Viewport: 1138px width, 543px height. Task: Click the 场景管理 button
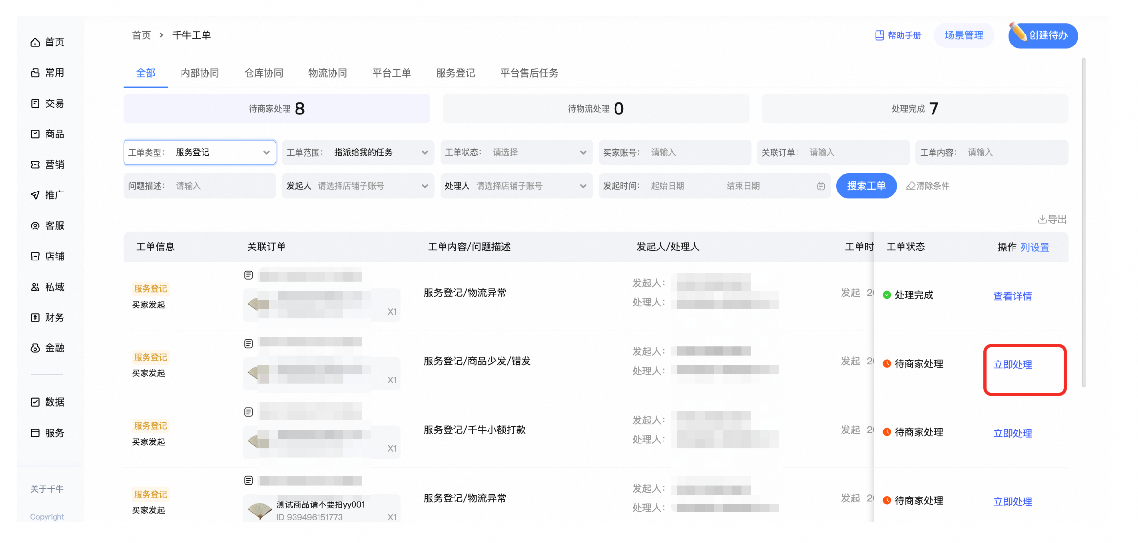[964, 35]
